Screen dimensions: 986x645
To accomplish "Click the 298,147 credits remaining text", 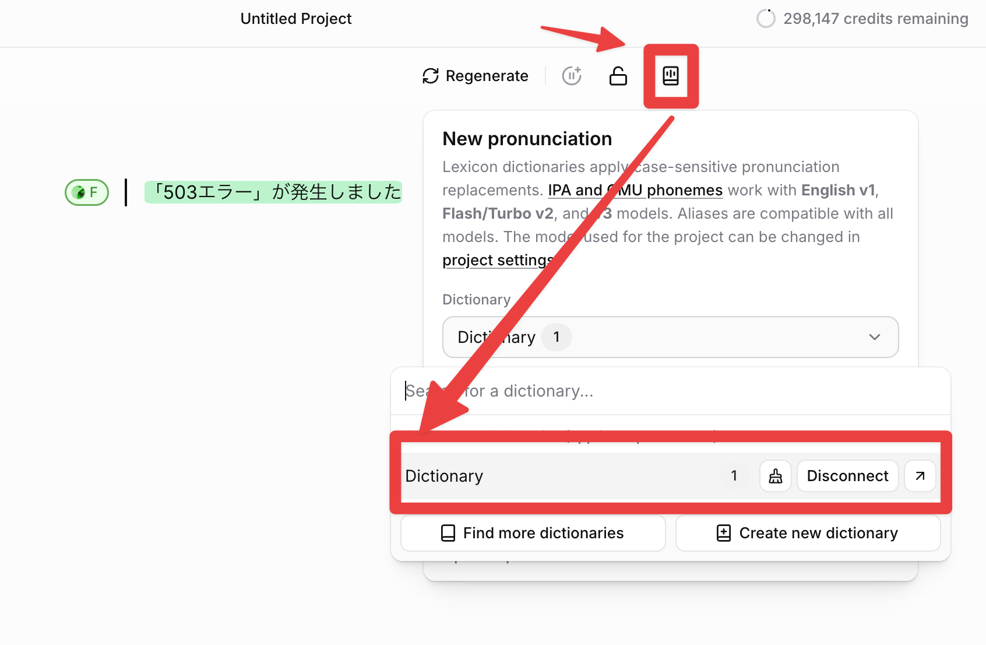I will (x=875, y=19).
